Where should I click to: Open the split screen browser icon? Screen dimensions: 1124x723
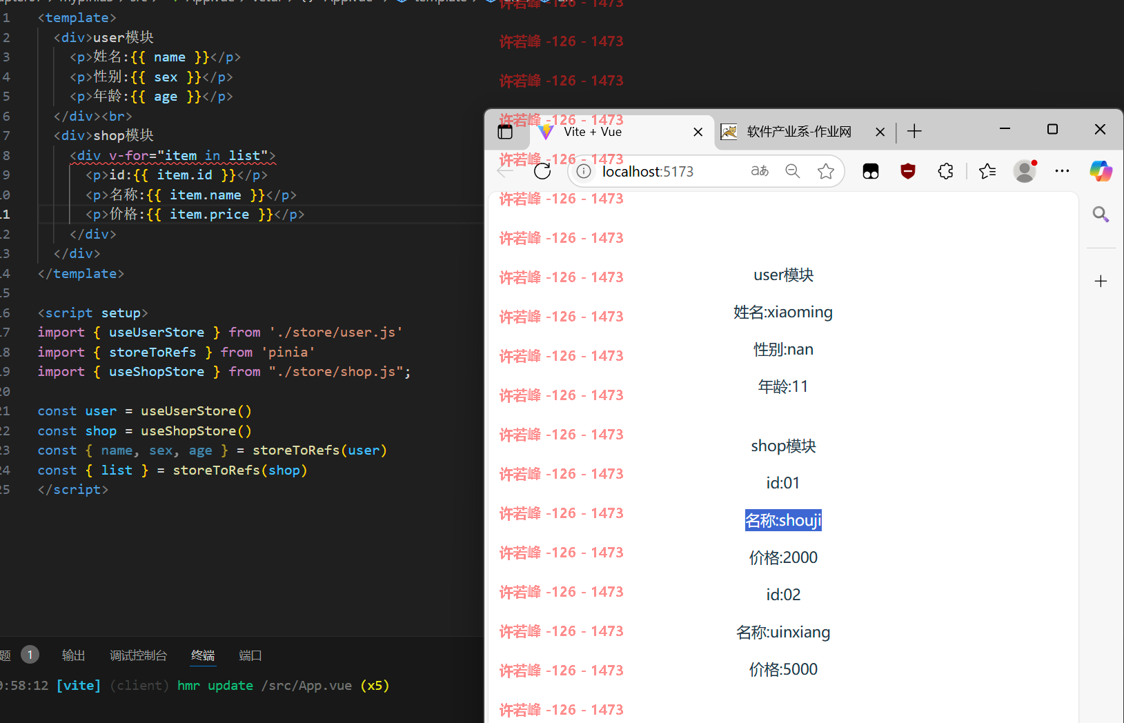coord(871,171)
